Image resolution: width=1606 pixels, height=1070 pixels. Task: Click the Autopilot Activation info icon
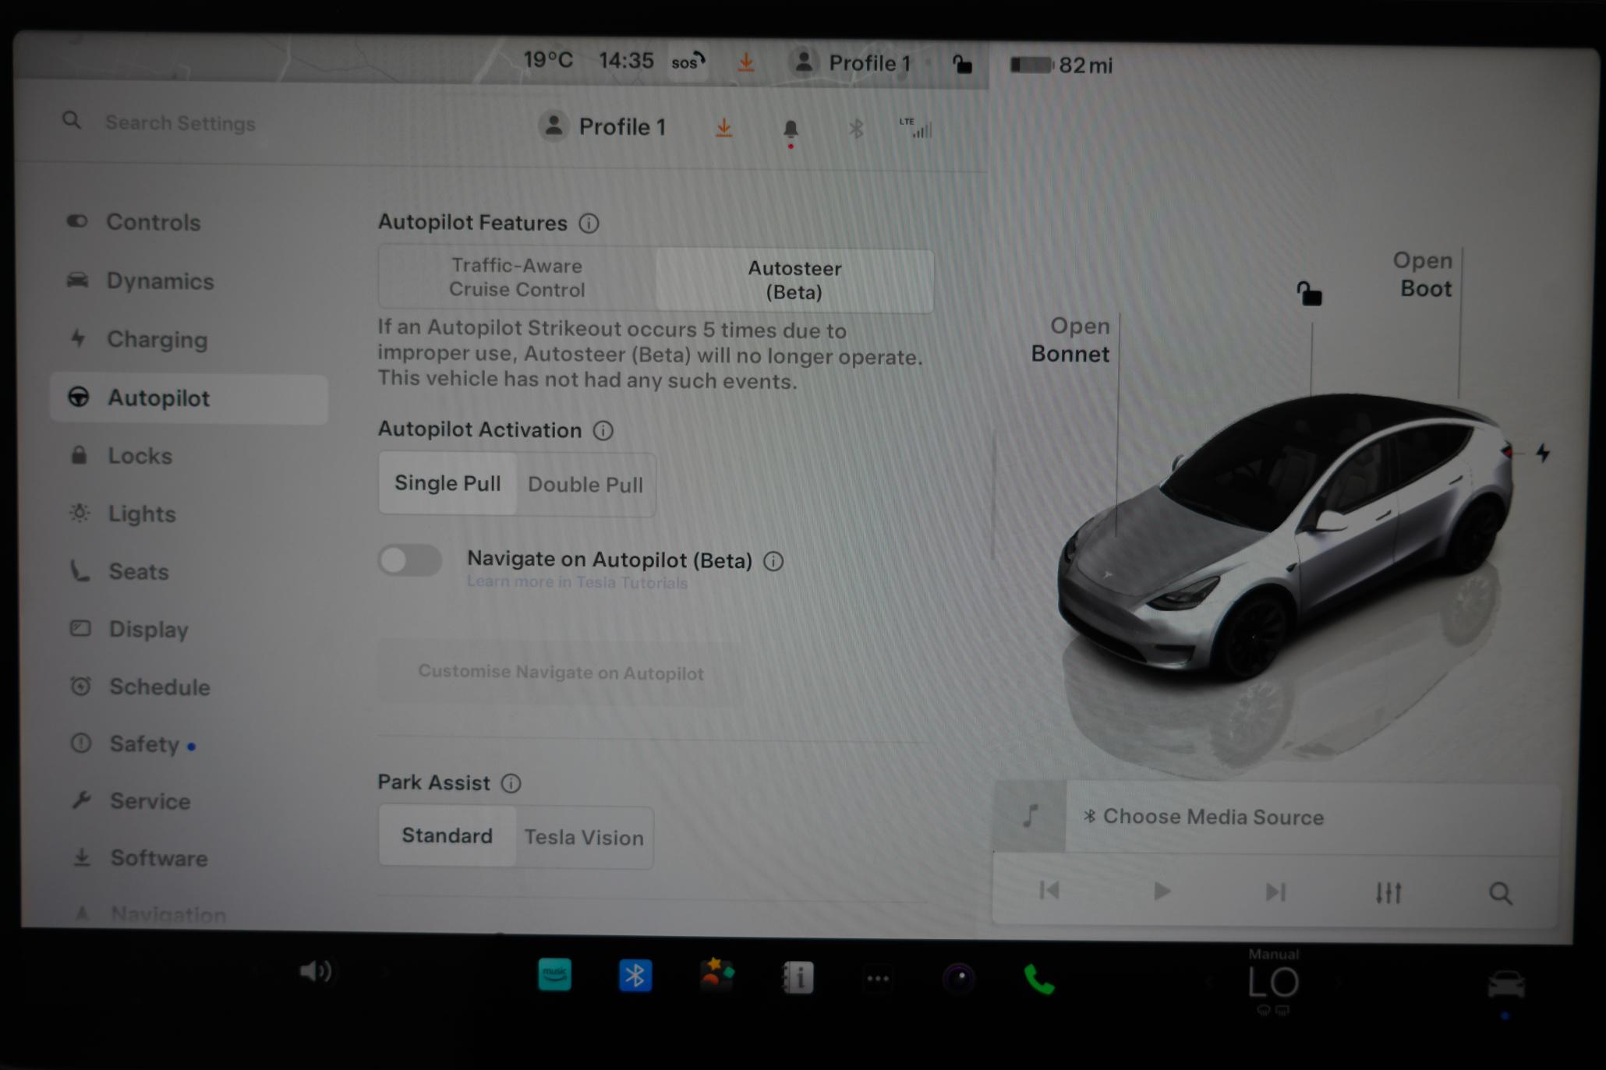pyautogui.click(x=603, y=430)
